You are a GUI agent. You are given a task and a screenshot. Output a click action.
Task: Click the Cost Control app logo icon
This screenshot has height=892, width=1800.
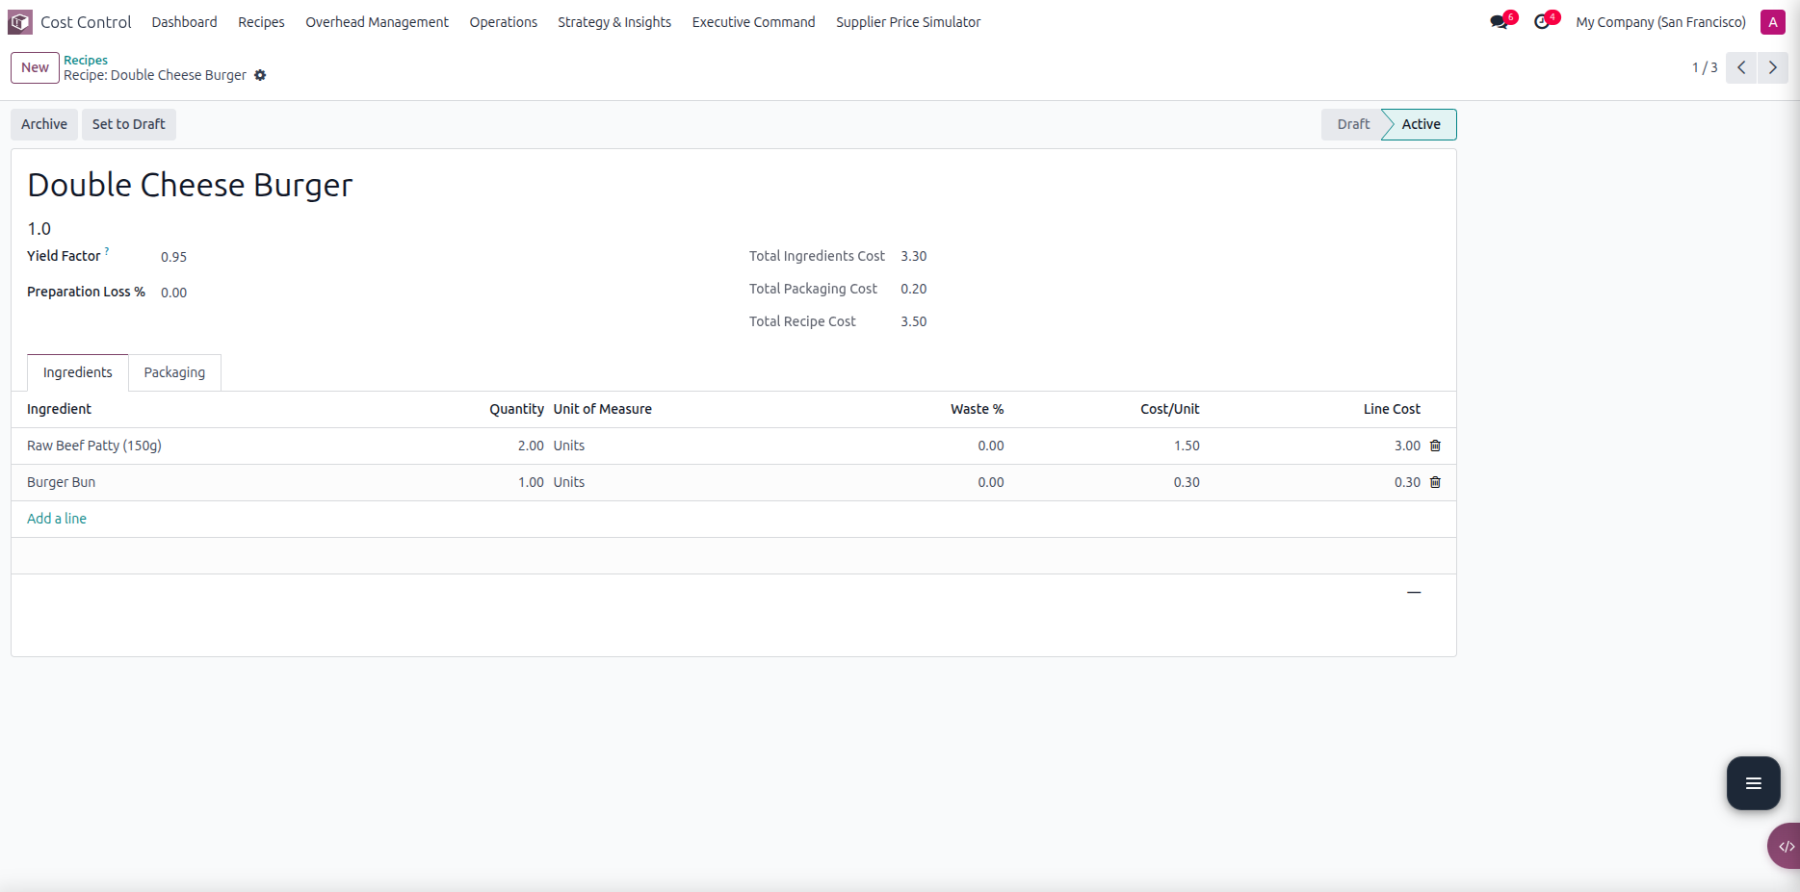pyautogui.click(x=20, y=22)
